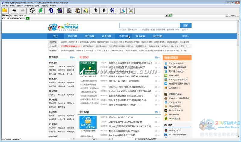Screen dimensions: 241x142
Task: Click the page with blue arrow icon
Action: click(x=123, y=11)
